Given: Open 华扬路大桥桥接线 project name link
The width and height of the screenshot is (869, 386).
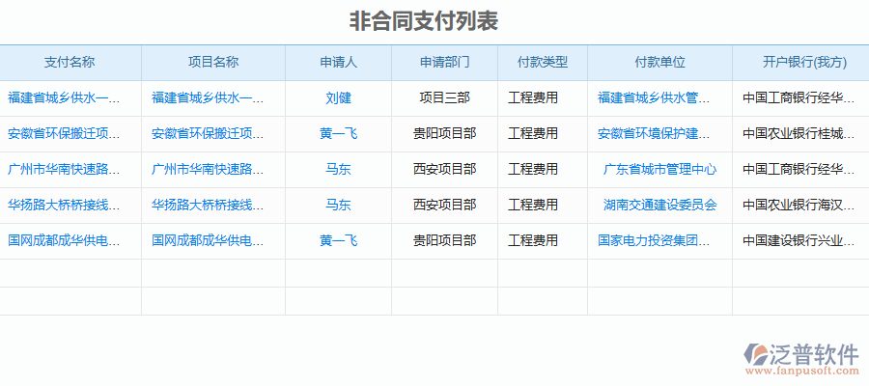Looking at the screenshot, I should coord(208,205).
